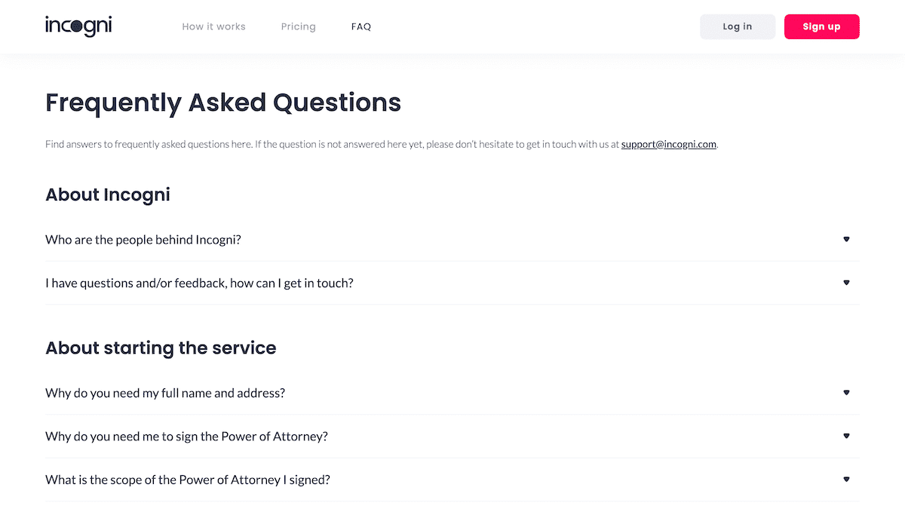This screenshot has height=509, width=905.
Task: Click arrow next to full name and address question
Action: pyautogui.click(x=846, y=393)
